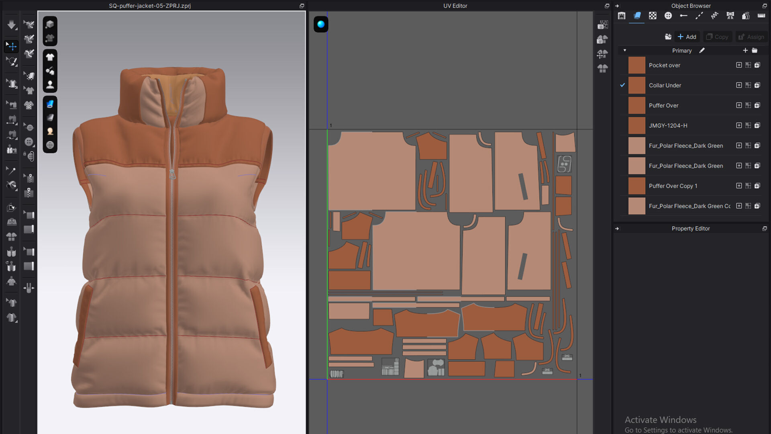This screenshot has height=434, width=771.
Task: Open the bow-tie Trim tab
Action: (730, 16)
